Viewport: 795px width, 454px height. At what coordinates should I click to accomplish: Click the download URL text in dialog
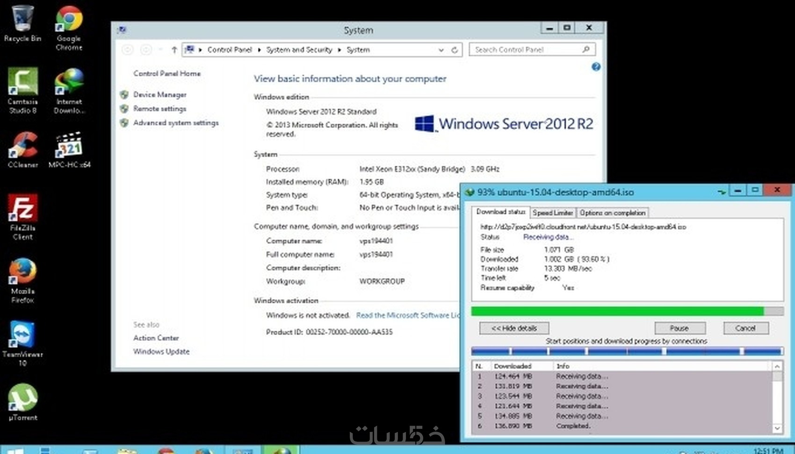coord(583,227)
